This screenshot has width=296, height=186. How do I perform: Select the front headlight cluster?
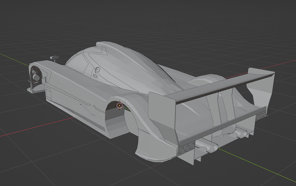35,76
